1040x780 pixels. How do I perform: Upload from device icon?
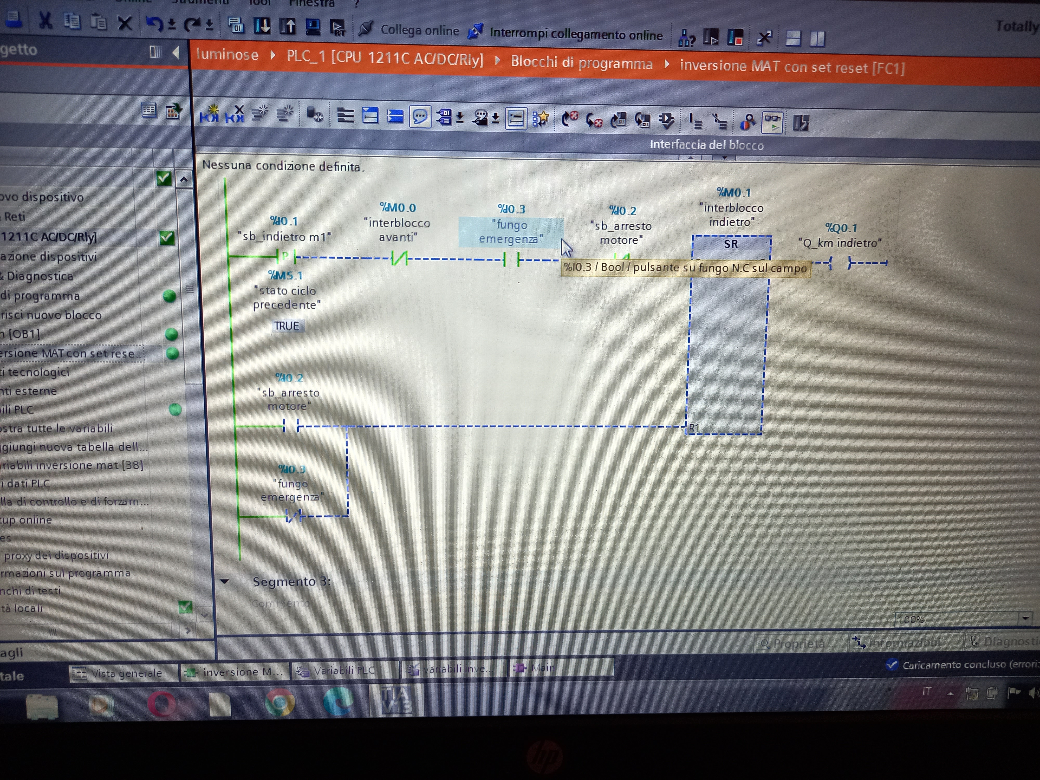tap(288, 26)
